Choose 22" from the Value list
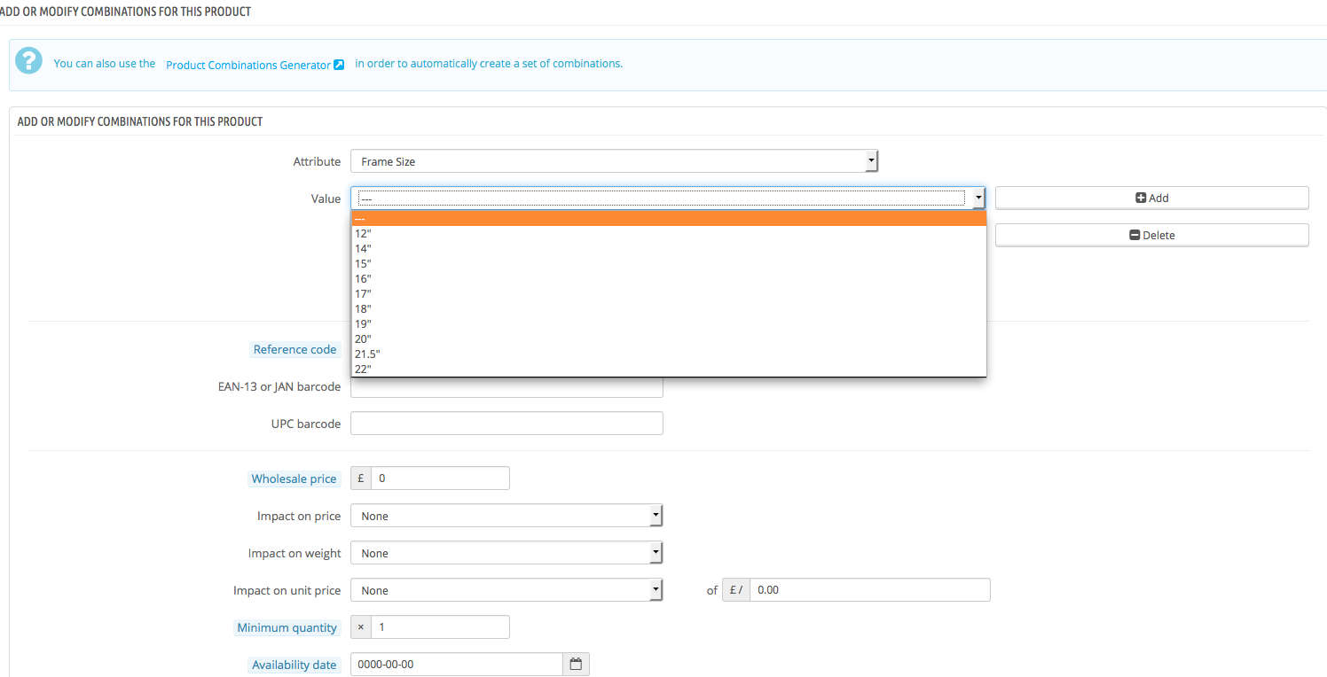The image size is (1327, 677). click(x=669, y=370)
